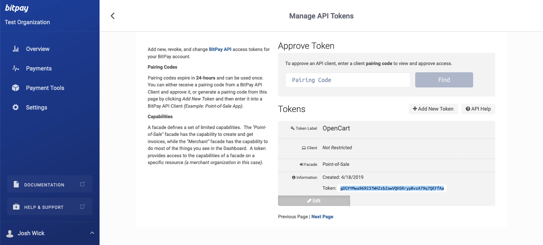
Task: Go to Next Page of tokens
Action: click(322, 216)
